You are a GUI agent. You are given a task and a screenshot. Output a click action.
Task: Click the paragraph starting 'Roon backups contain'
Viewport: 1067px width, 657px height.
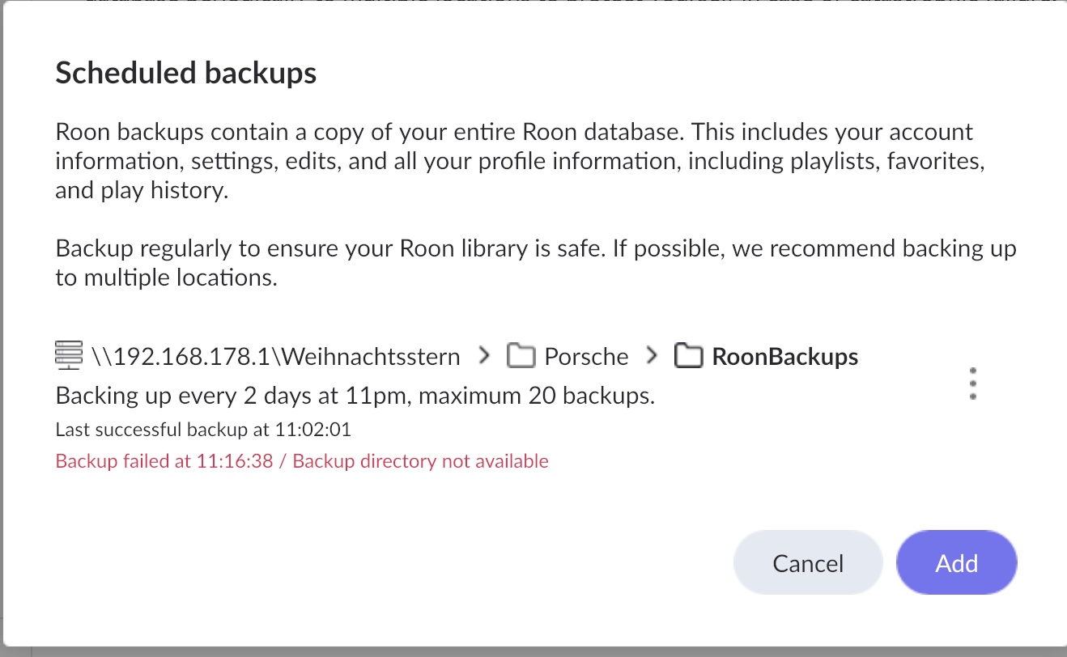point(521,161)
